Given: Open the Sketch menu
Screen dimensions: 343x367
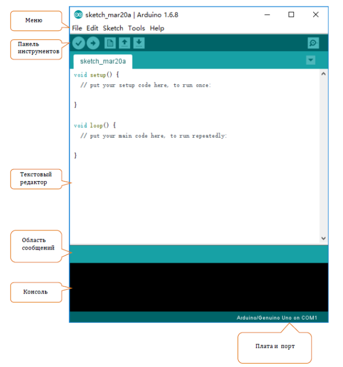Looking at the screenshot, I should tap(113, 28).
